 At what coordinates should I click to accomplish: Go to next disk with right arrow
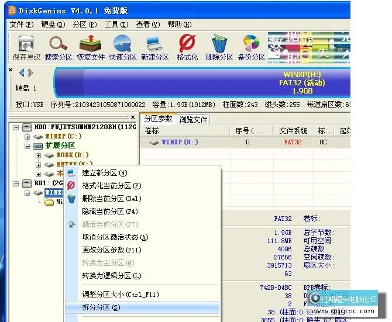tap(30, 72)
